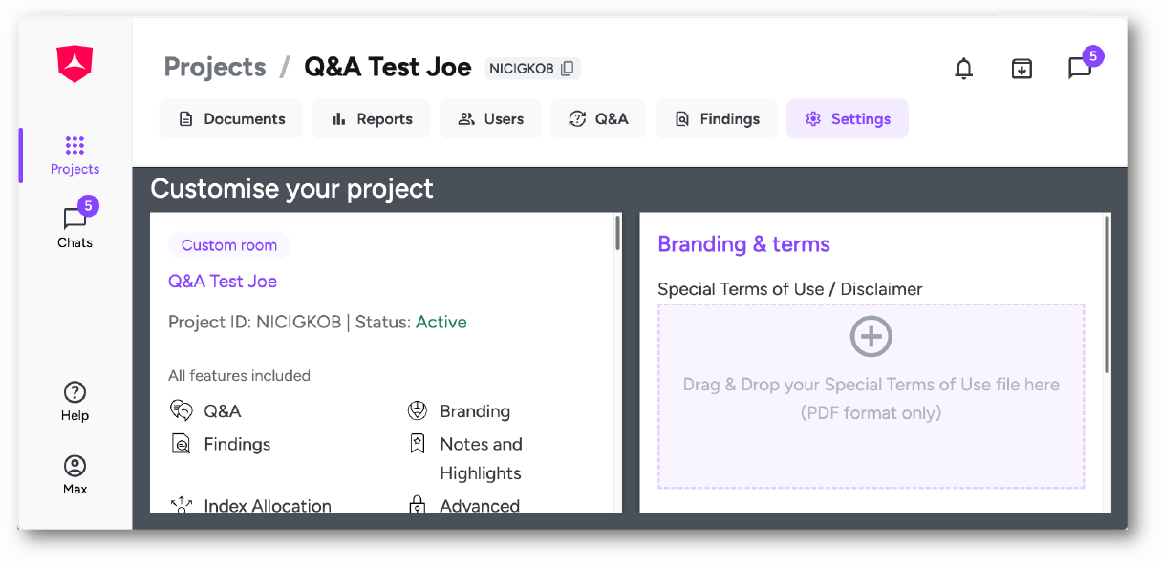Open Projects in the sidebar
The width and height of the screenshot is (1161, 566).
75,156
